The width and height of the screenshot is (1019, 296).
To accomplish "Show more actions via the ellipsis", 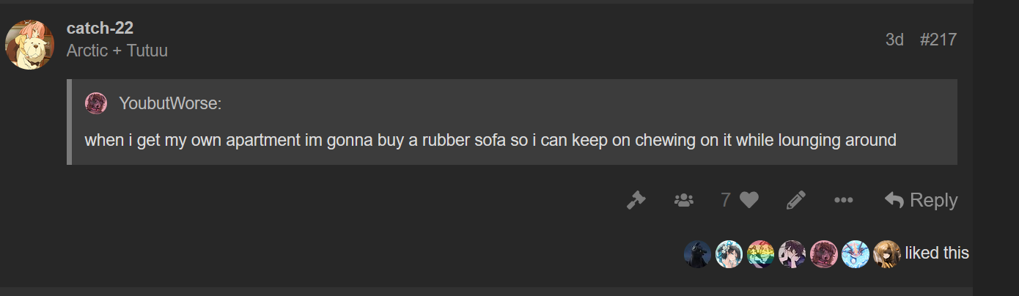I will [x=843, y=200].
